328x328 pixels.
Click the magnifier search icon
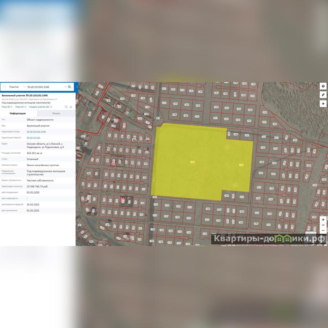pos(70,87)
